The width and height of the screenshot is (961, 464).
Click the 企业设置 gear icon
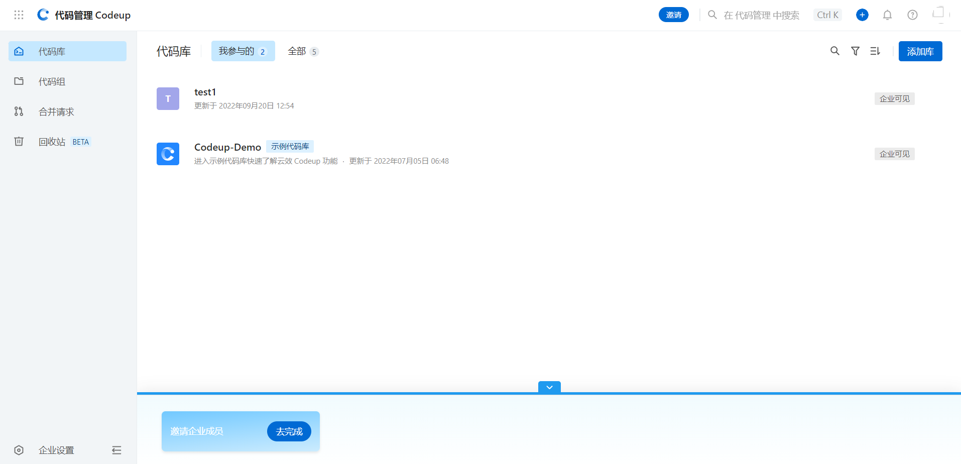tap(19, 450)
